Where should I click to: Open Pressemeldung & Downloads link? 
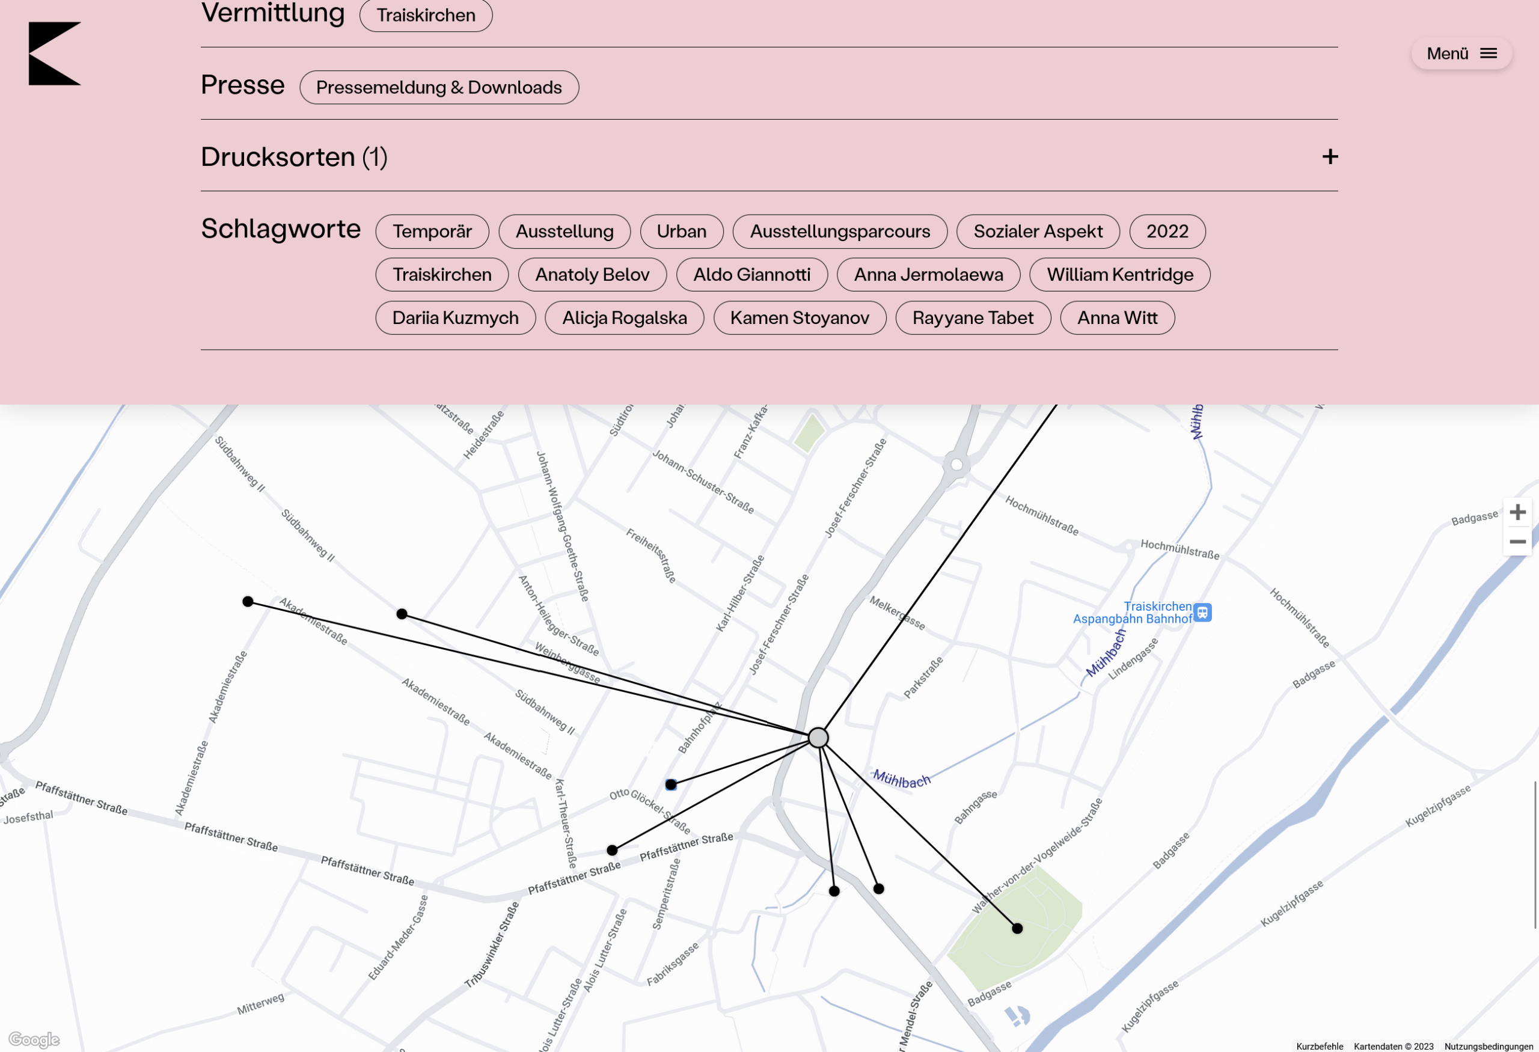[x=438, y=87]
